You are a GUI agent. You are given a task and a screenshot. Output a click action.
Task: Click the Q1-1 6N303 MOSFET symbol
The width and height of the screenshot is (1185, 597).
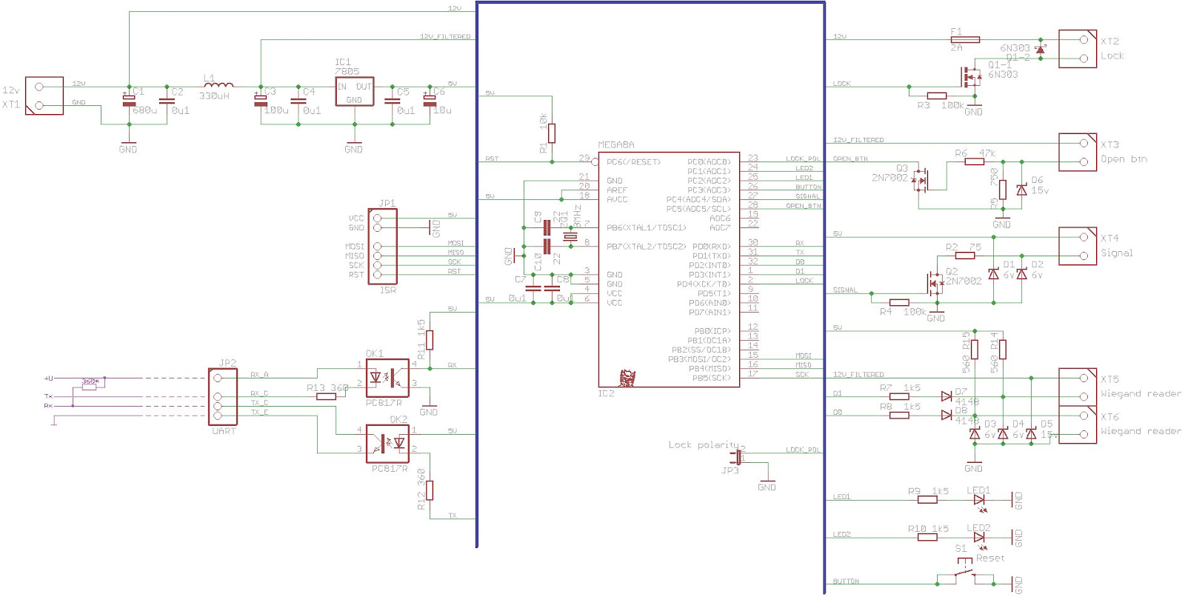coord(972,76)
